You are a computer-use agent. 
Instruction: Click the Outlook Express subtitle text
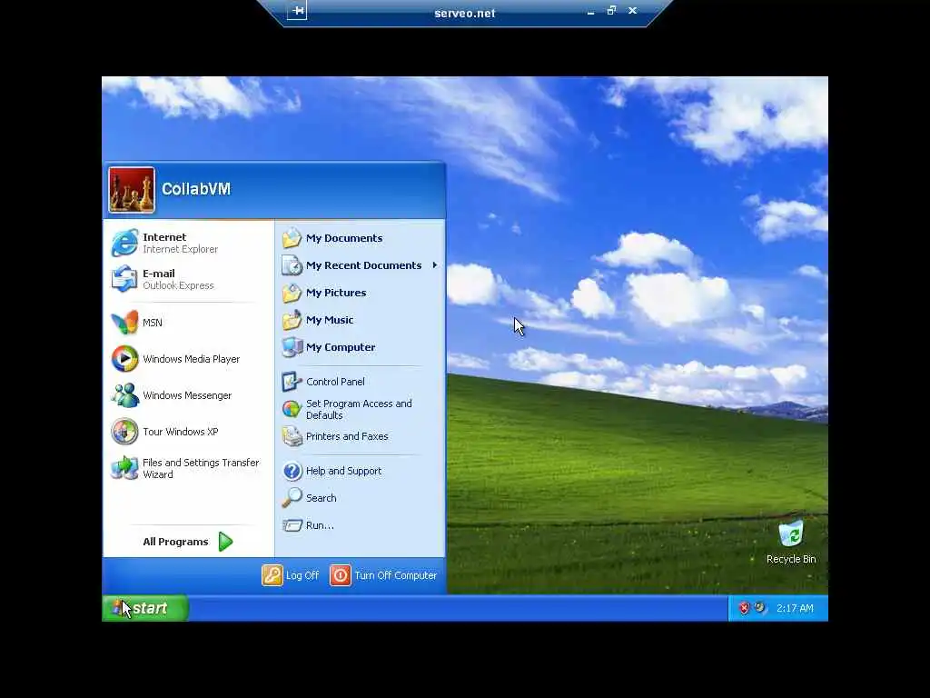click(178, 285)
